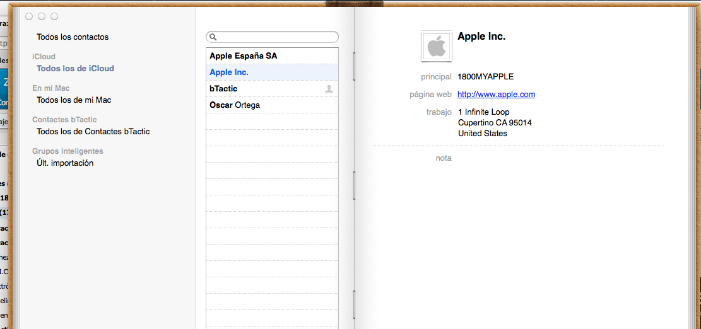Image resolution: width=701 pixels, height=329 pixels.
Task: Zoom the Contacts window
Action: click(x=54, y=16)
